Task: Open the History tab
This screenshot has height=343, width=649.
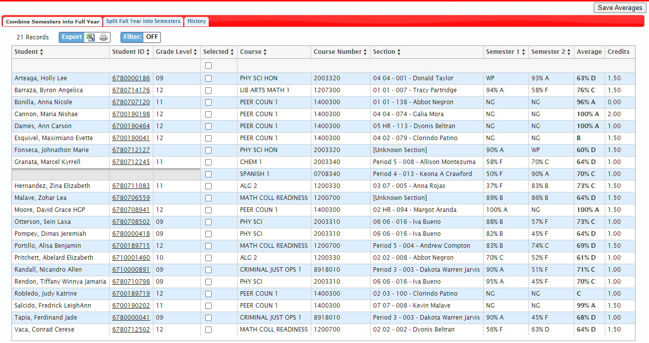Action: [196, 21]
